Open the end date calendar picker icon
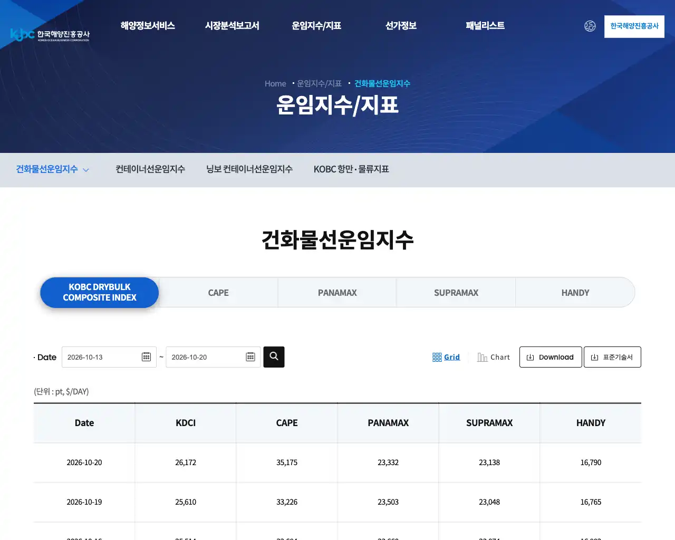Image resolution: width=675 pixels, height=540 pixels. pos(250,357)
